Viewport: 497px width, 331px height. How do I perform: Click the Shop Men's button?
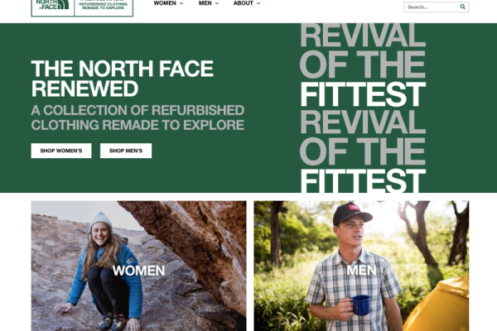click(126, 151)
